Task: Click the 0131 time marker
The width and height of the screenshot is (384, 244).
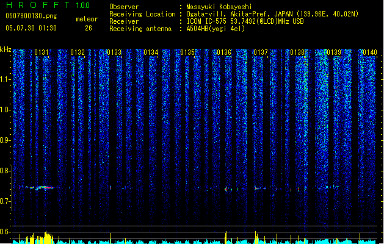Action: point(42,52)
